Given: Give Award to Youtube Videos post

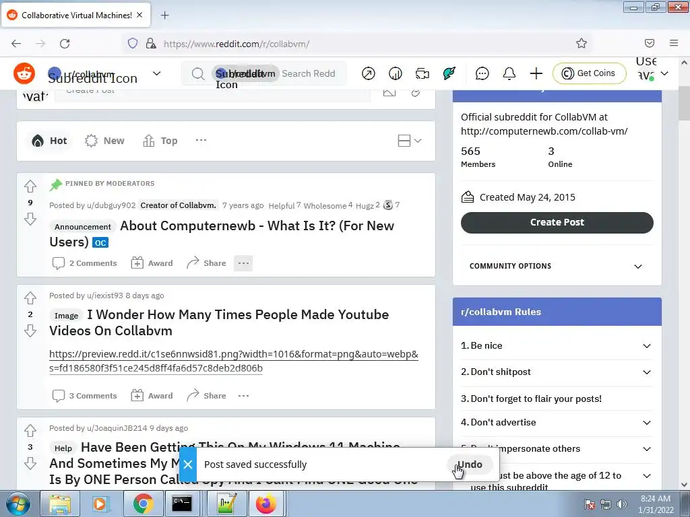Looking at the screenshot, I should [152, 396].
